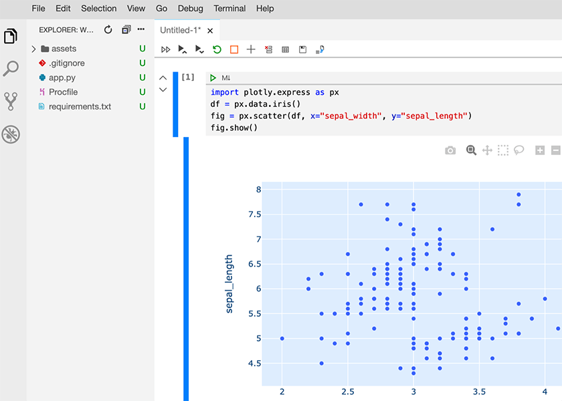The height and width of the screenshot is (401, 562).
Task: Open the Help menu
Action: click(265, 9)
